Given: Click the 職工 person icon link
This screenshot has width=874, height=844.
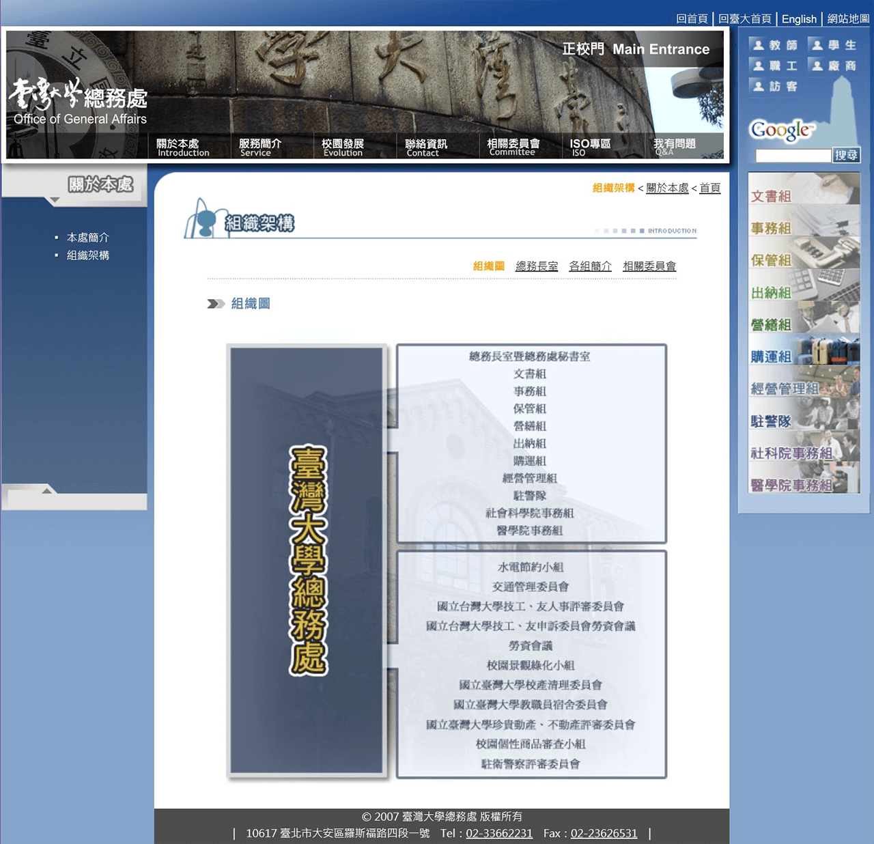Looking at the screenshot, I should click(x=774, y=66).
